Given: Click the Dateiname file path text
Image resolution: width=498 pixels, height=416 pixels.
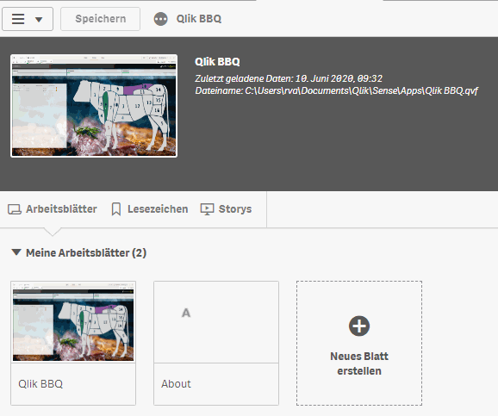Looking at the screenshot, I should pos(337,90).
